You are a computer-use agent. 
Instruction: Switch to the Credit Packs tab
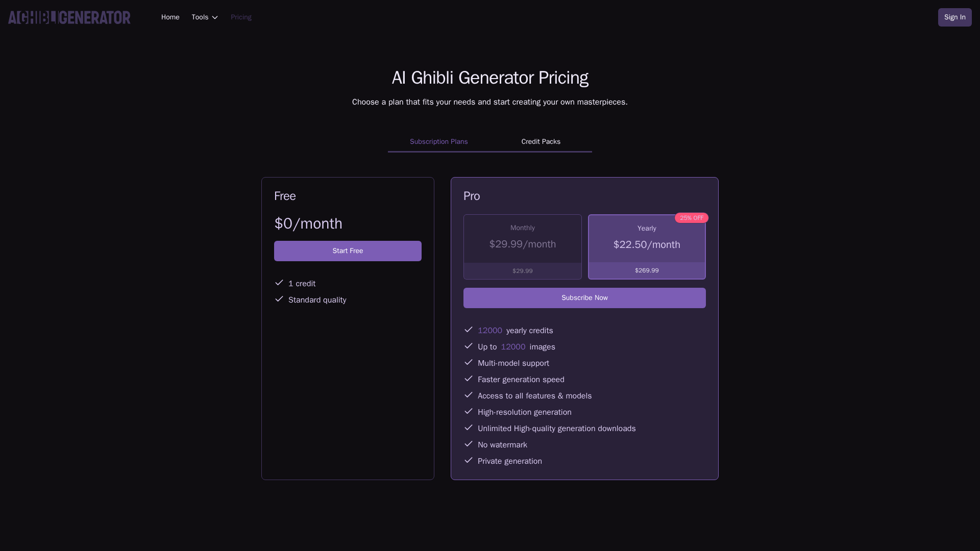(541, 142)
